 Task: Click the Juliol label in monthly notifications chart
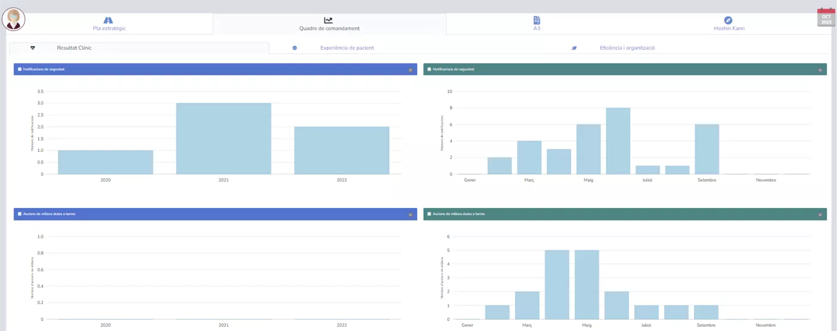pos(648,180)
